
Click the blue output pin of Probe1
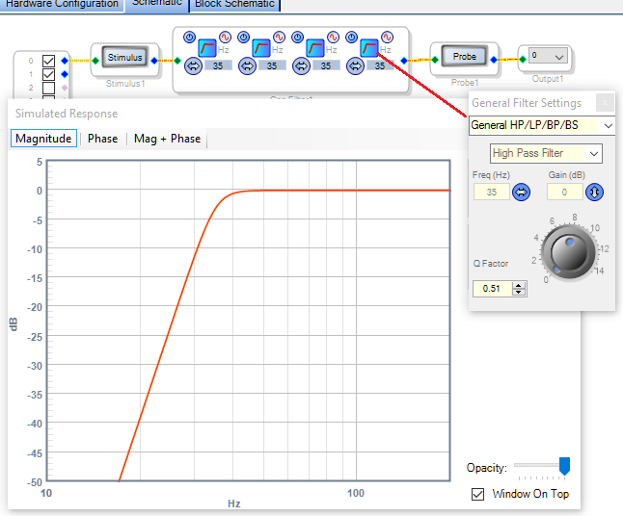(x=494, y=60)
